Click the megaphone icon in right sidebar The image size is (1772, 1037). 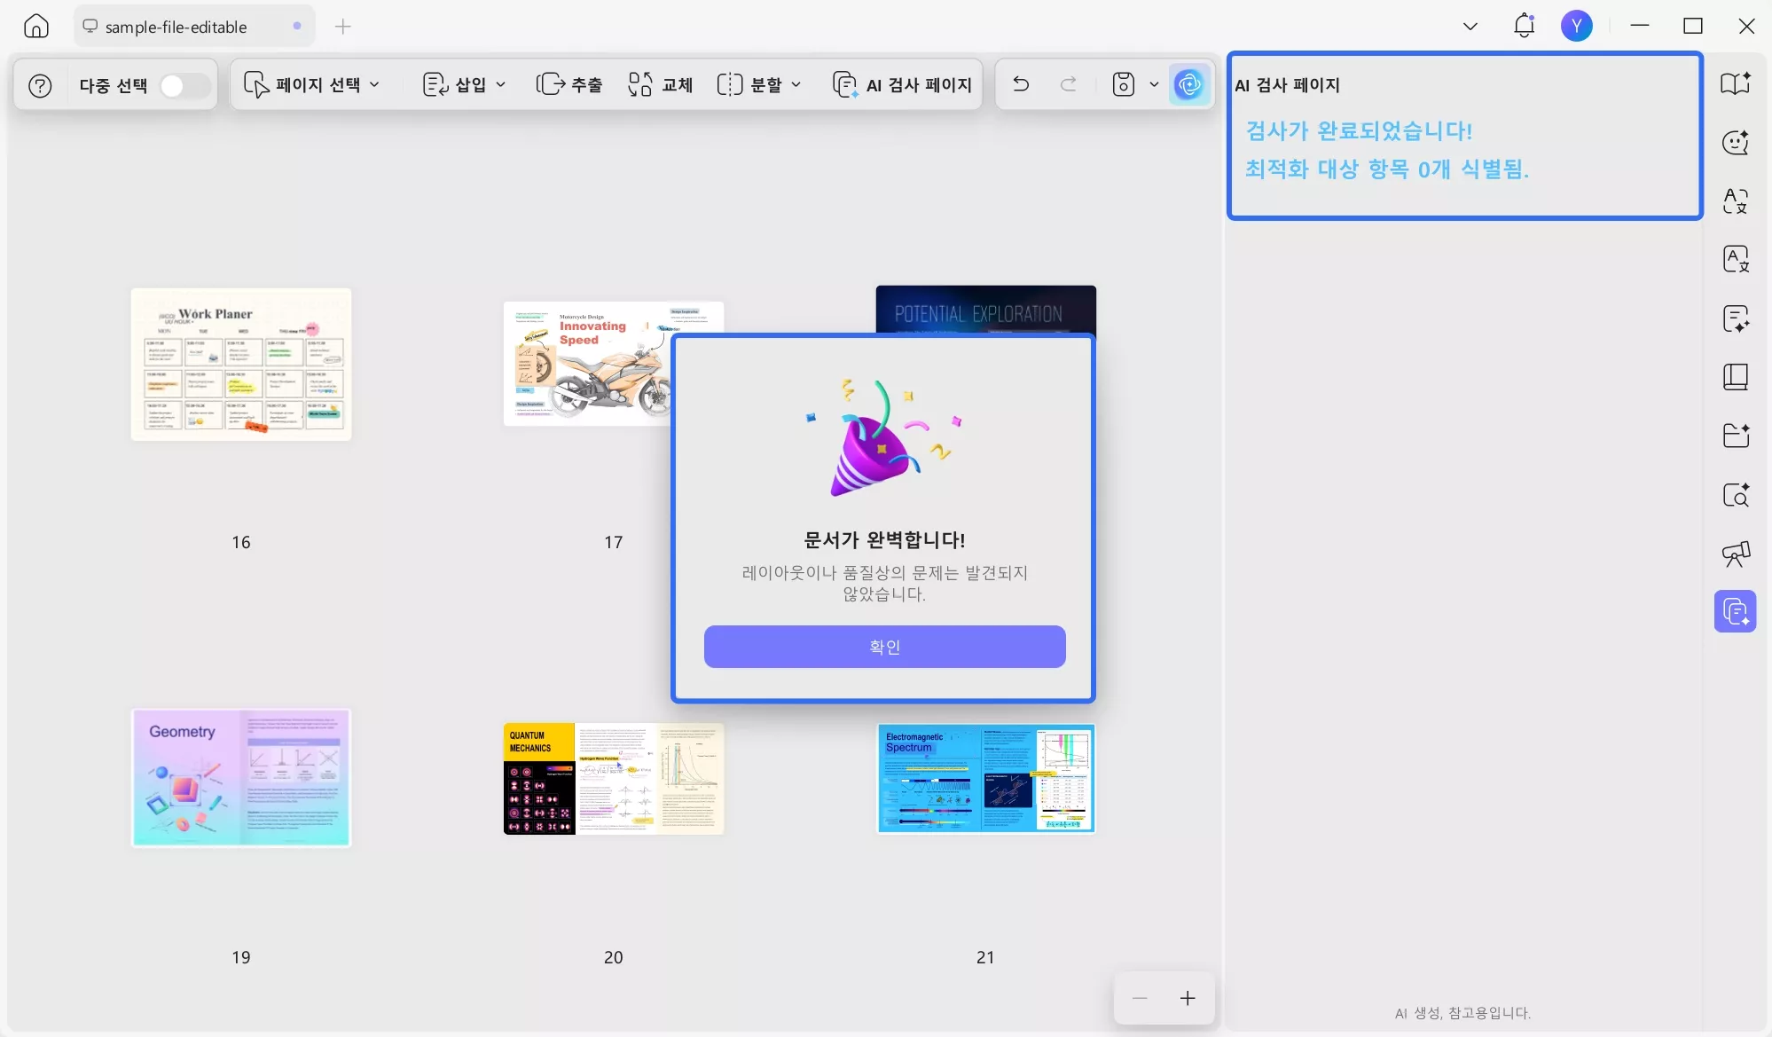point(1735,554)
